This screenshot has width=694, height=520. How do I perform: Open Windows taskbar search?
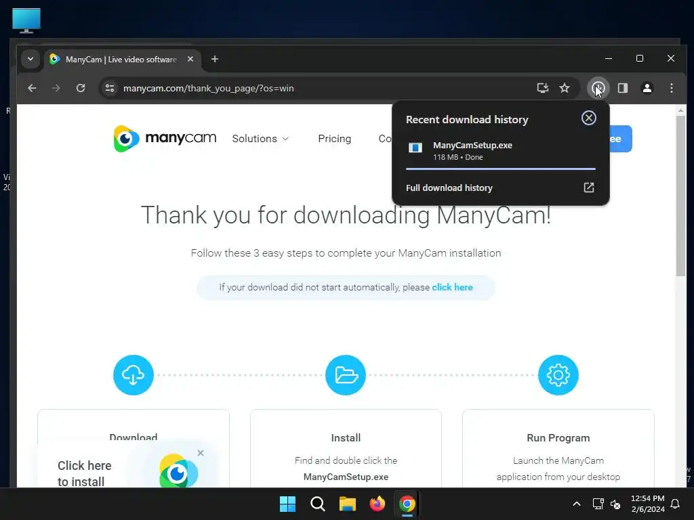(318, 504)
